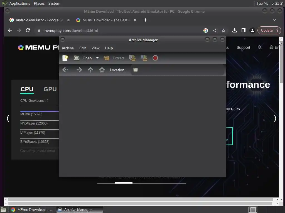Go up one level in archive
The height and width of the screenshot is (213, 285).
(90, 70)
